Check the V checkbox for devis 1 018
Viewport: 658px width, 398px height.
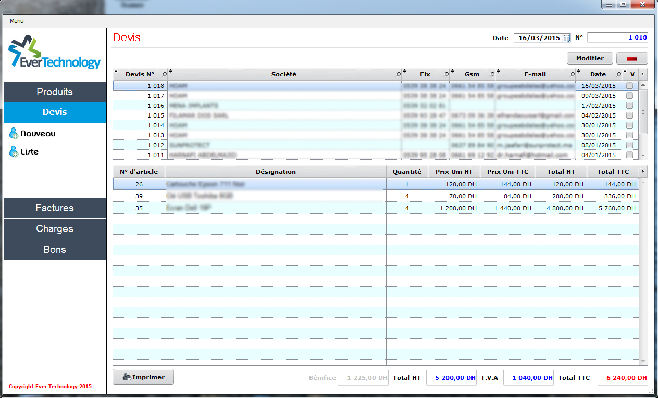630,86
